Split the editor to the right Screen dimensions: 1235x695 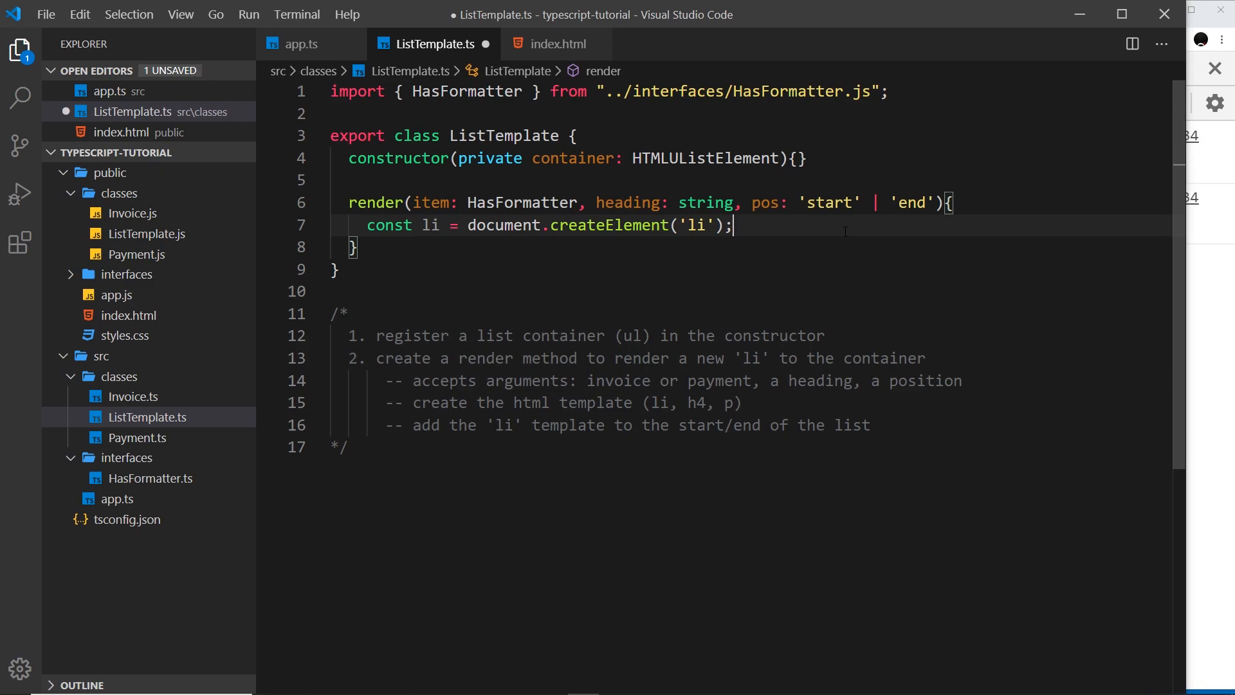coord(1133,44)
